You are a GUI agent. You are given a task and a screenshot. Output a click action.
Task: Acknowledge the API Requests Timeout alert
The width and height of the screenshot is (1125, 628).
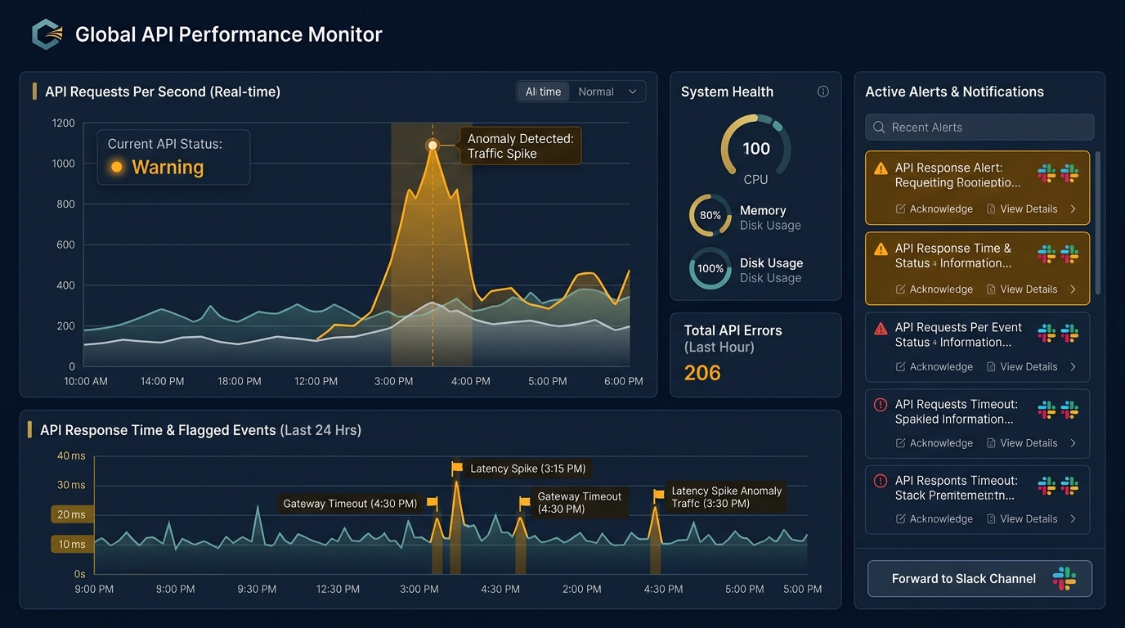(x=935, y=443)
